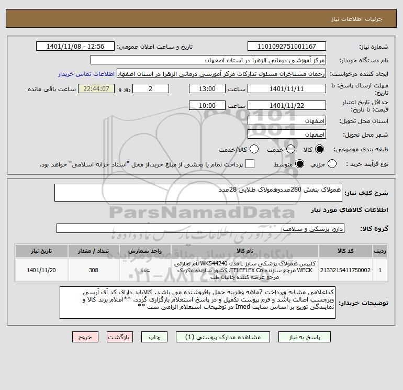
Task: Click the response deadline date 1401/11/11
Action: click(287, 88)
